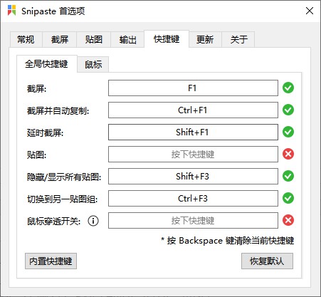This screenshot has width=321, height=297.
Task: Focus the 截屏 hotkey field showing F1
Action: [193, 88]
